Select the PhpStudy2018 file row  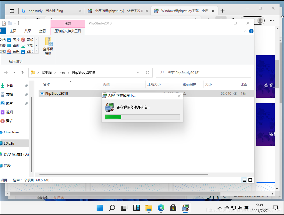coord(146,94)
